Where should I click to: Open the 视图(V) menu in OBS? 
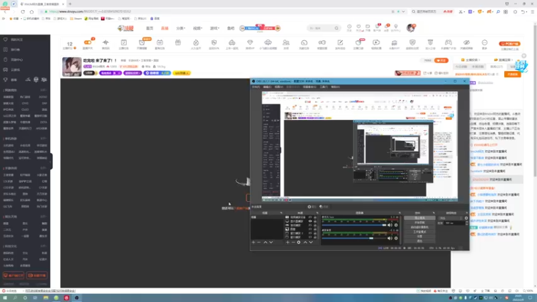(279, 87)
